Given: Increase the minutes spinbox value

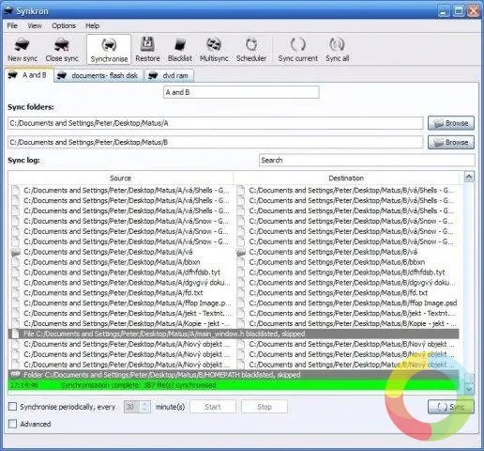Looking at the screenshot, I should coord(144,404).
